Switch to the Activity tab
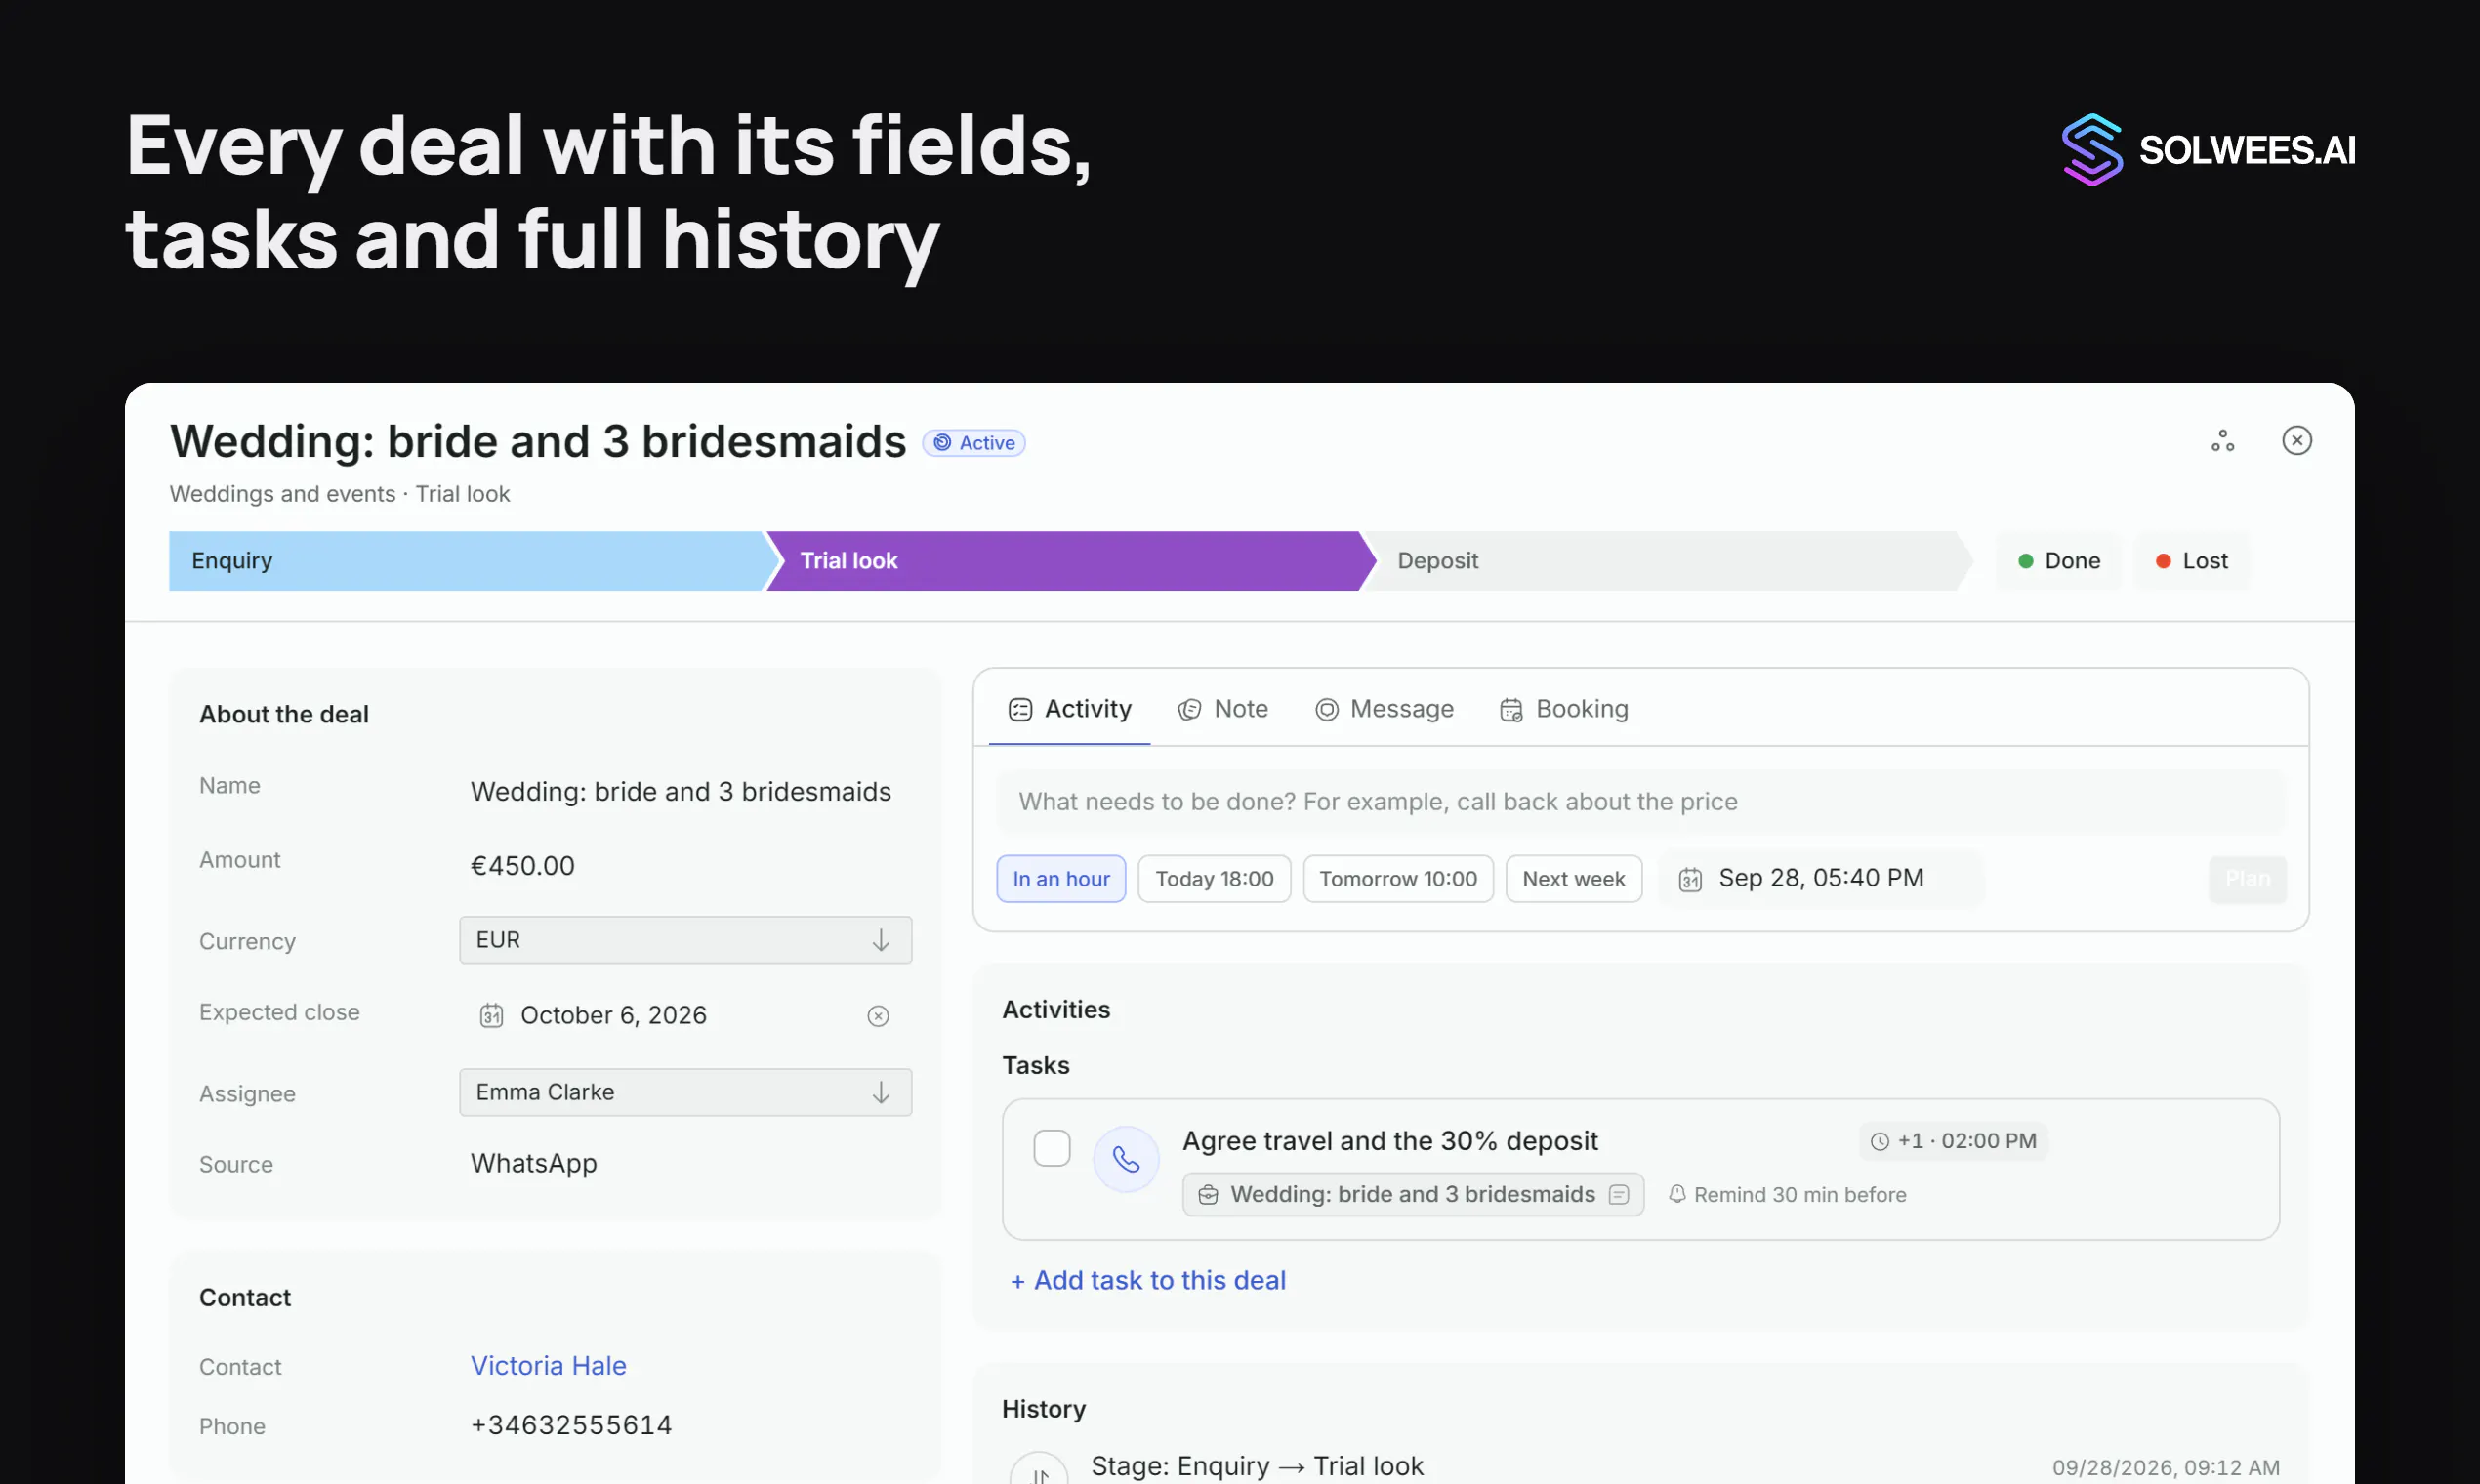The image size is (2480, 1484). [1069, 709]
